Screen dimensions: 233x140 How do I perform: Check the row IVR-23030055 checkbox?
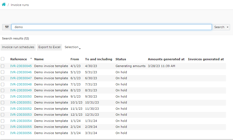2,127
